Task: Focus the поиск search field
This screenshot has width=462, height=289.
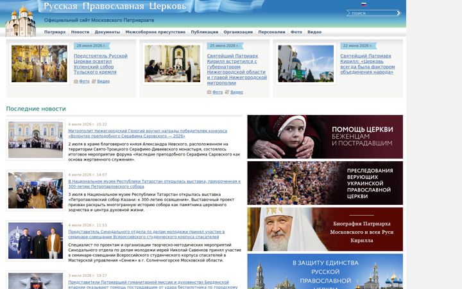Action: pyautogui.click(x=373, y=13)
